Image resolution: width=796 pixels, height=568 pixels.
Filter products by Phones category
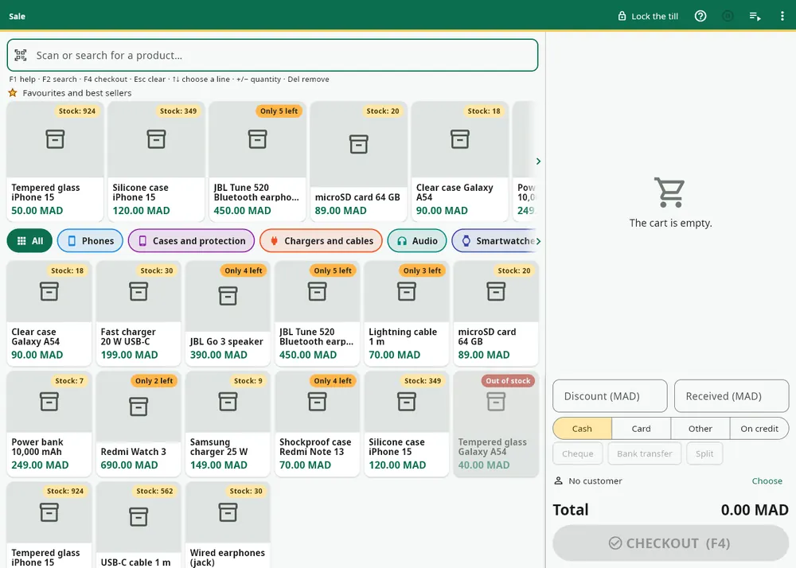click(91, 241)
